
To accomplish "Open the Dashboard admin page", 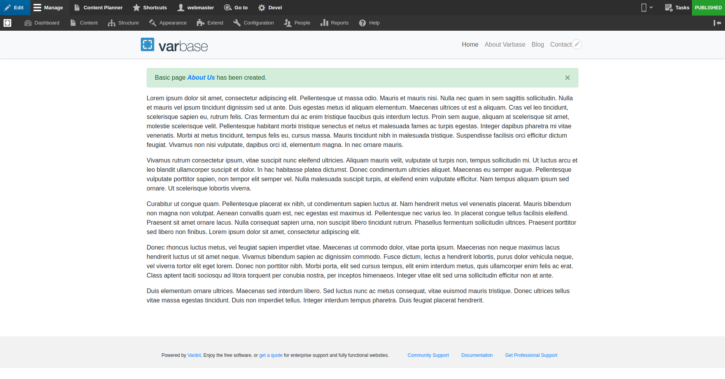I will click(42, 23).
